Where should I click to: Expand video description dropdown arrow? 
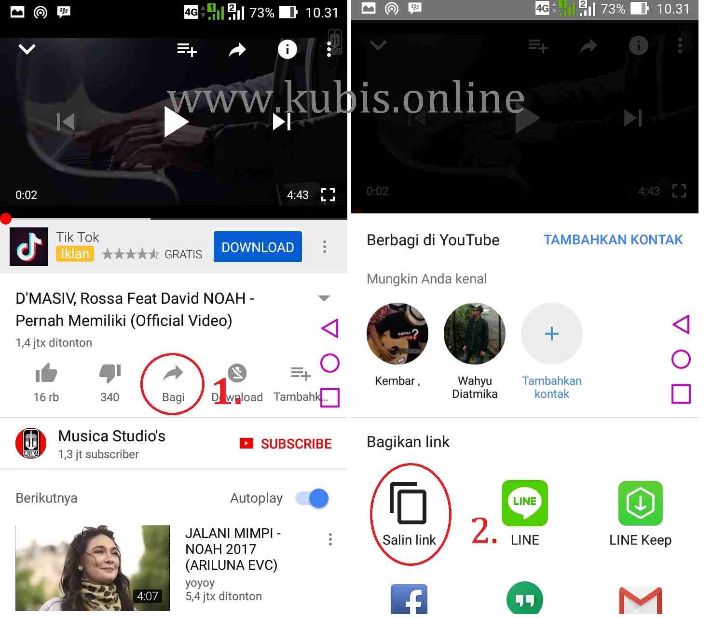[324, 298]
